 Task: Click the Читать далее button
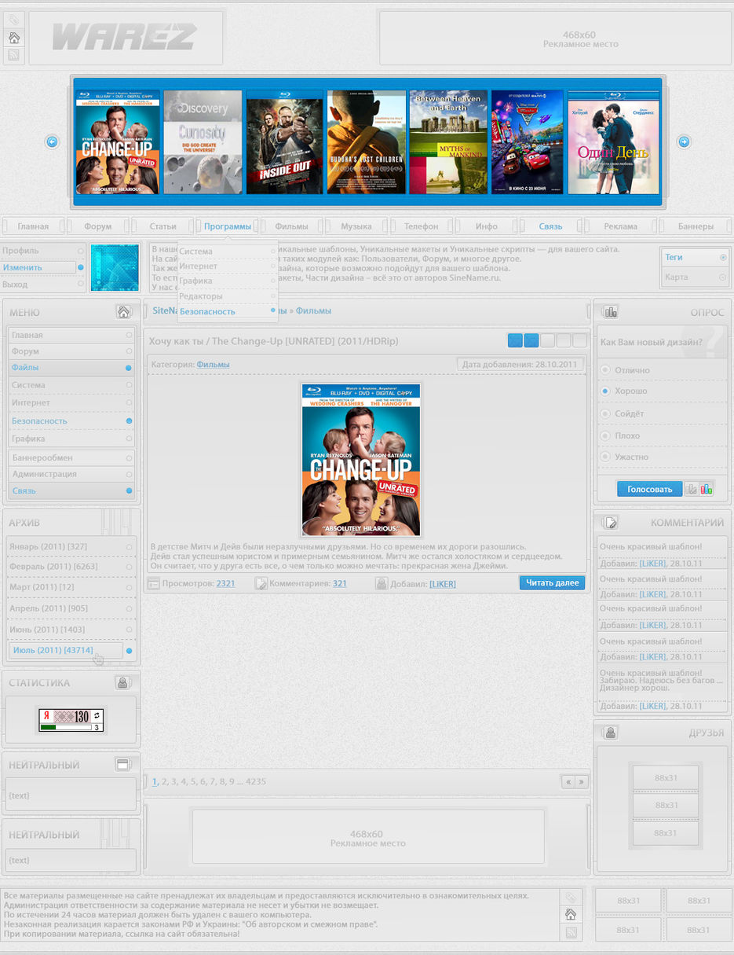click(x=552, y=582)
